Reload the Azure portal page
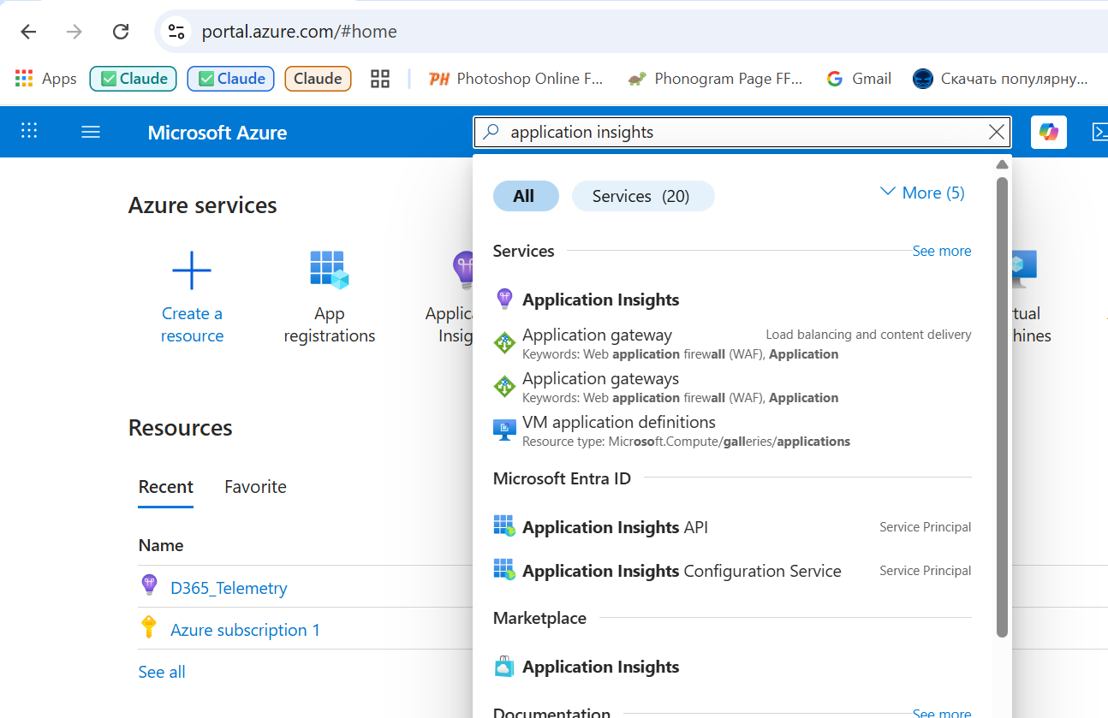Image resolution: width=1108 pixels, height=718 pixels. coord(121,32)
